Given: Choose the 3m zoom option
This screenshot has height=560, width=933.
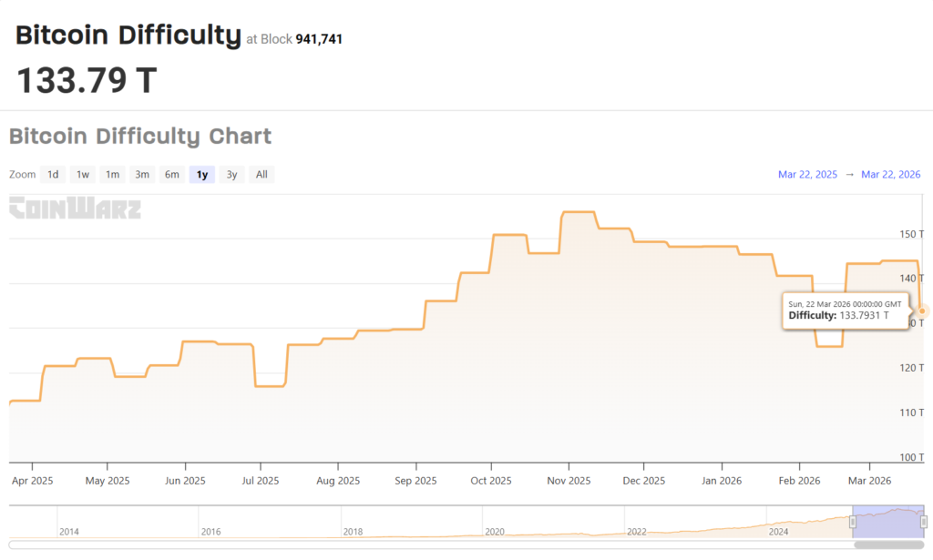Looking at the screenshot, I should (x=142, y=175).
